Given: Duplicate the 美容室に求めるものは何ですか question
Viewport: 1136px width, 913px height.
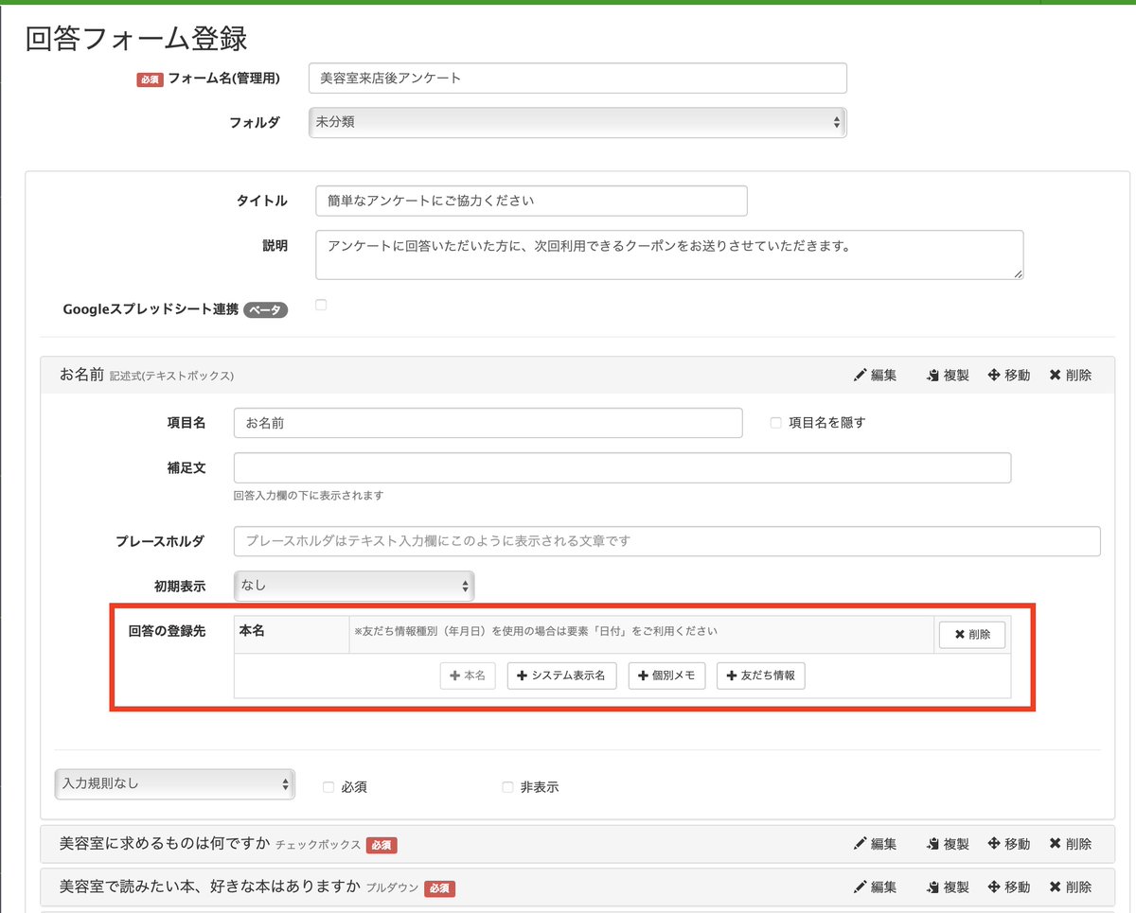Looking at the screenshot, I should (x=948, y=844).
